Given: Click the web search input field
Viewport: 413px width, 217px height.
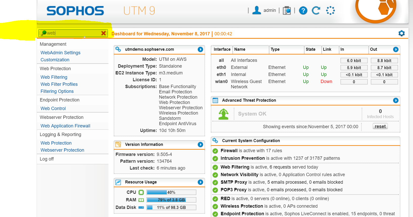Looking at the screenshot, I should click(74, 33).
